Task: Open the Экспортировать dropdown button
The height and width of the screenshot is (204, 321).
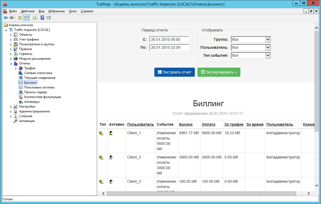Action: click(x=219, y=72)
